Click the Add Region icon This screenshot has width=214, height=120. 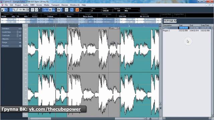pyautogui.click(x=165, y=21)
